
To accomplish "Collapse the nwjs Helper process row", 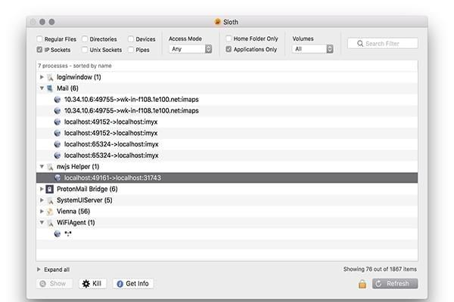I will click(x=42, y=166).
